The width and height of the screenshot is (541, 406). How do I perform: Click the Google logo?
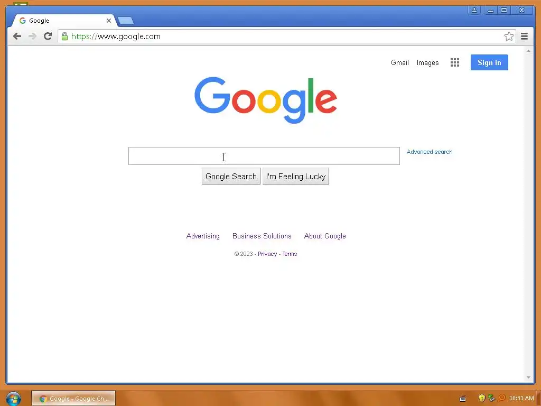(x=265, y=100)
